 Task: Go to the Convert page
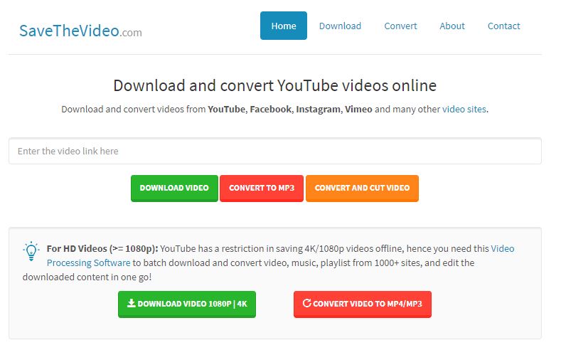click(400, 26)
